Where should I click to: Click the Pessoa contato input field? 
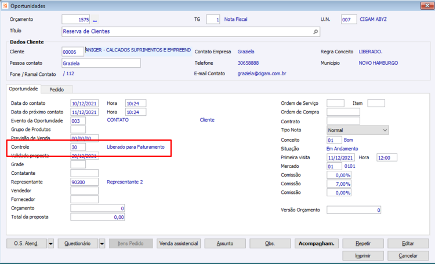pos(101,63)
